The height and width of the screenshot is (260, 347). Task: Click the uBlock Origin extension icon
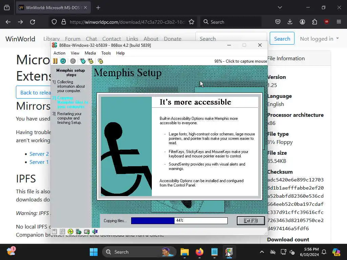pyautogui.click(x=327, y=22)
